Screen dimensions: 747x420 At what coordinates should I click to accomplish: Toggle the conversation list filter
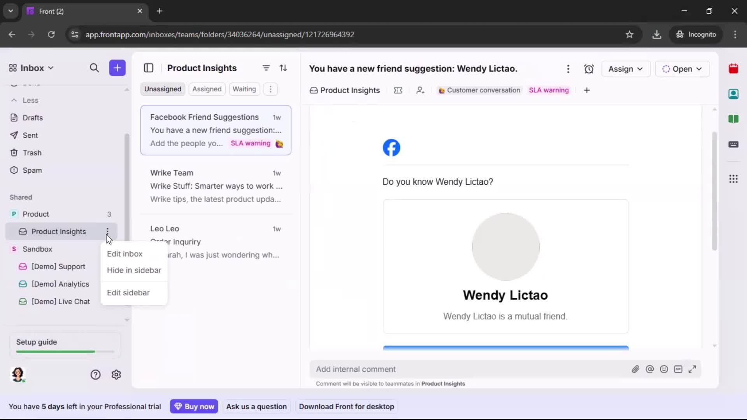point(266,68)
